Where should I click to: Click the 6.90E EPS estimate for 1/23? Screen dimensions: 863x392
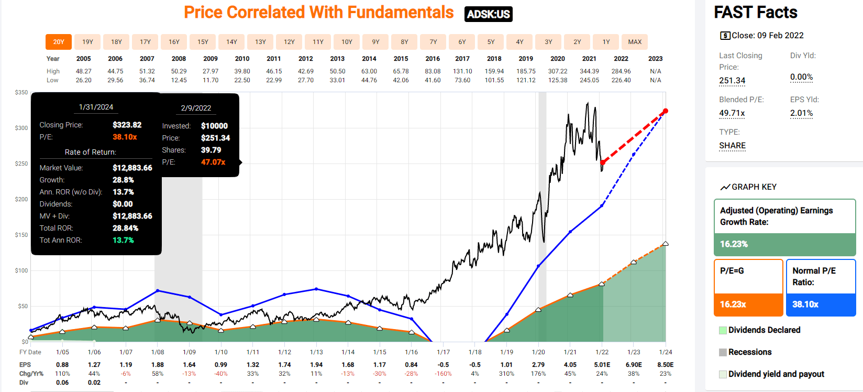tap(634, 365)
